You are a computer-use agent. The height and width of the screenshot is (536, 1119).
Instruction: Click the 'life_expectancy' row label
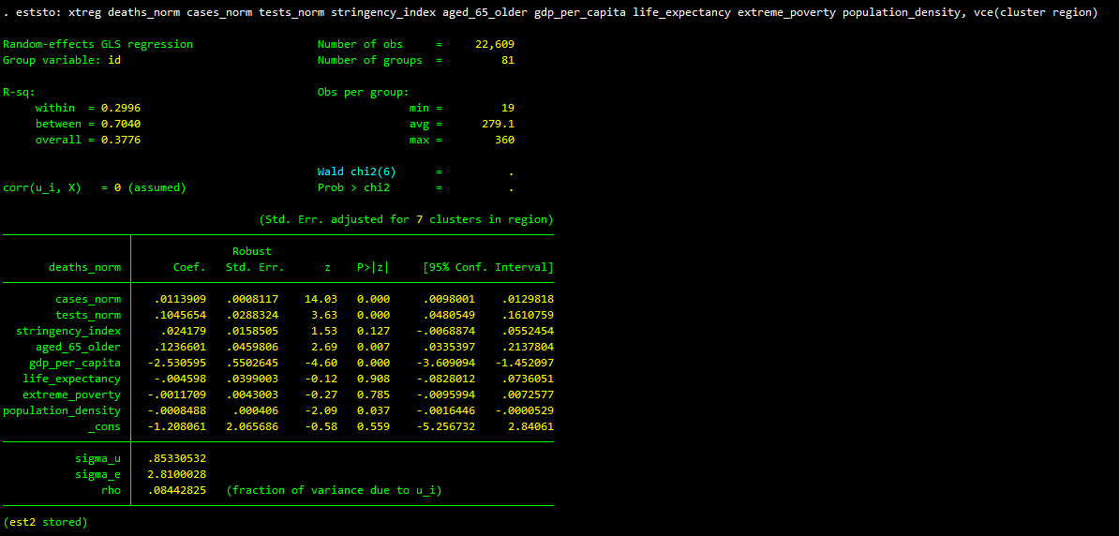[x=71, y=379]
